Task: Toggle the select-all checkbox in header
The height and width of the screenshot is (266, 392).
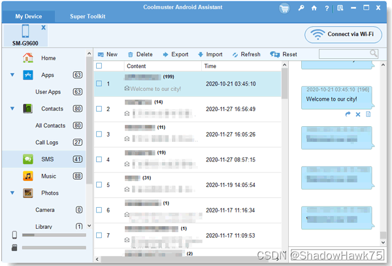Action: pos(99,66)
